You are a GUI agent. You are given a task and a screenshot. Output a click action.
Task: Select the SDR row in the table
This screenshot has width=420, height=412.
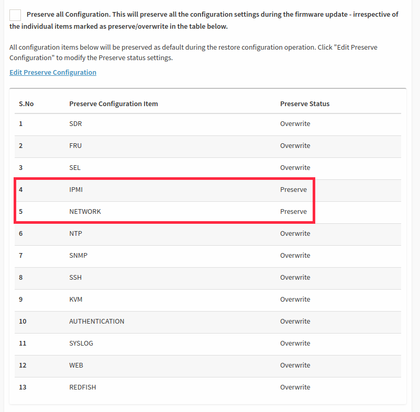(208, 124)
